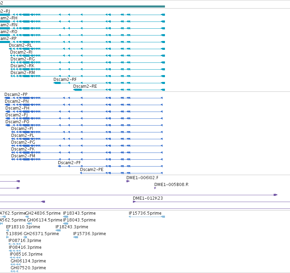
Task: Open the EP18310.3prime cDNA label
Action: [x=23, y=227]
